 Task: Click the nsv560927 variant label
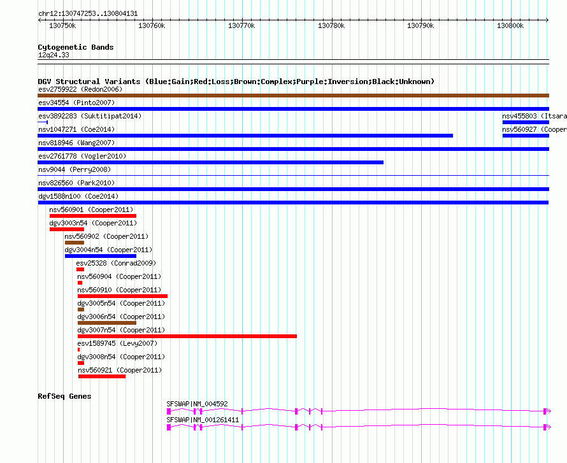535,129
